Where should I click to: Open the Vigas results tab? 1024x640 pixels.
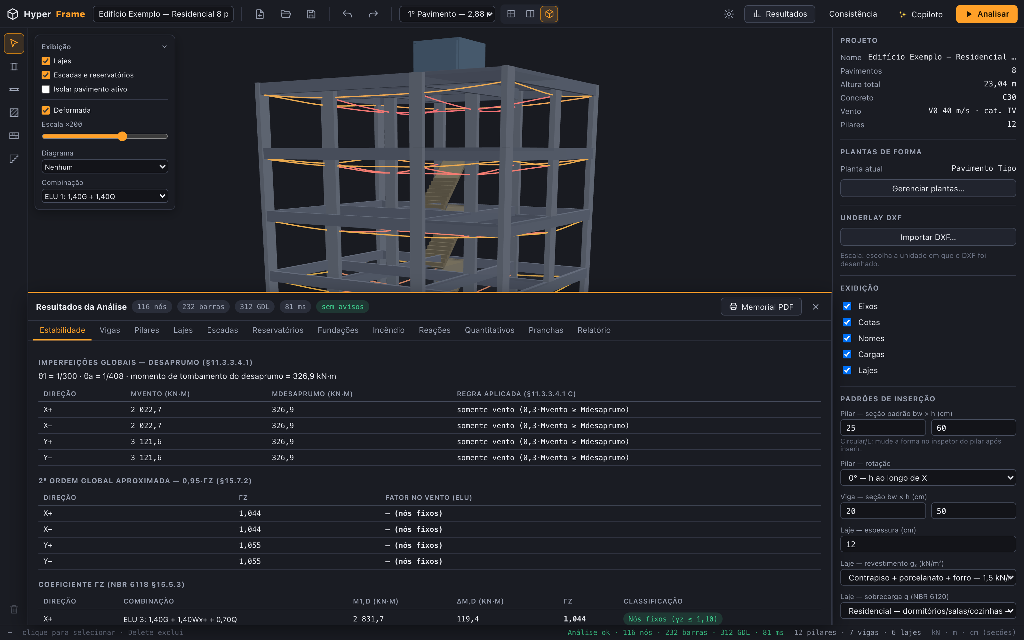click(x=109, y=330)
